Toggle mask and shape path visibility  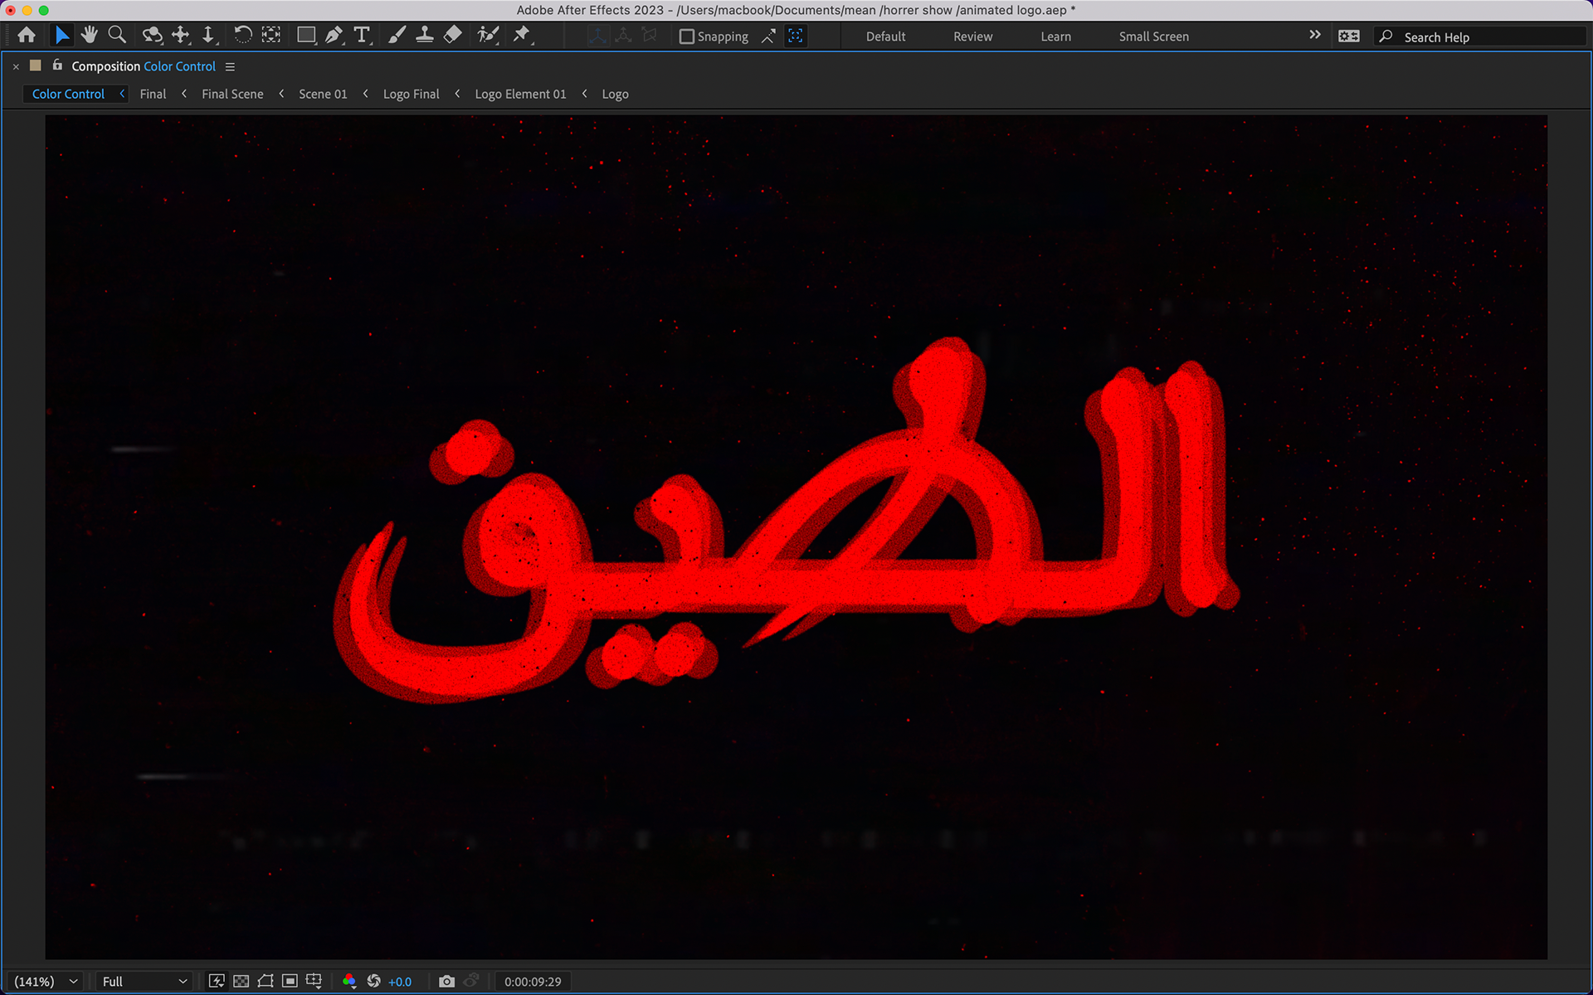tap(265, 981)
